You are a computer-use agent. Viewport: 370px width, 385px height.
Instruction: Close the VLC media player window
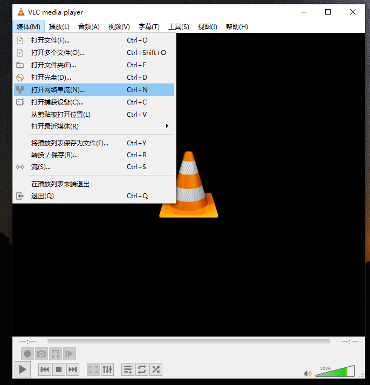pyautogui.click(x=353, y=12)
